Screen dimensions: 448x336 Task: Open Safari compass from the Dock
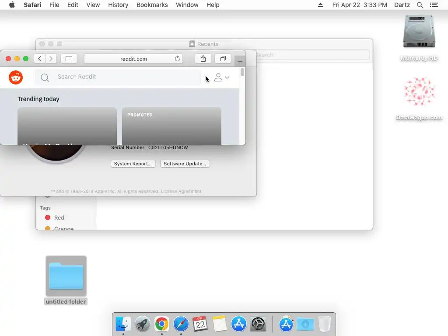click(x=181, y=324)
